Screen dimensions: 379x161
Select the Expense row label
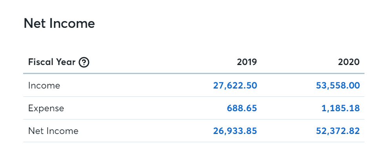point(46,108)
